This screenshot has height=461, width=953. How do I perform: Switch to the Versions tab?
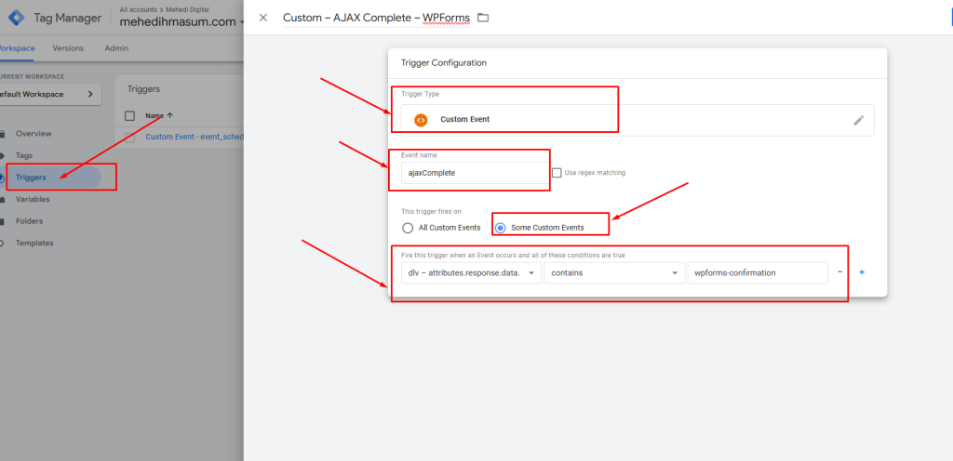coord(68,48)
